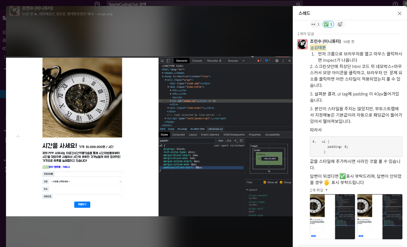Toggle the .cls class button
Image resolution: width=407 pixels, height=247 pixels.
[x=228, y=141]
